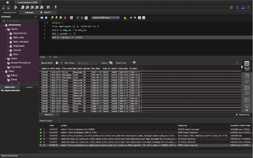Collapse the employees schema
253x158 pixels.
point(3,25)
